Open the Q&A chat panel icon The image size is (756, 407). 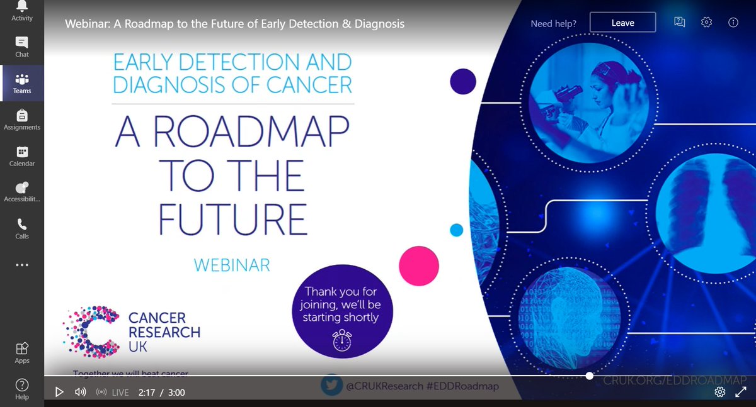679,22
